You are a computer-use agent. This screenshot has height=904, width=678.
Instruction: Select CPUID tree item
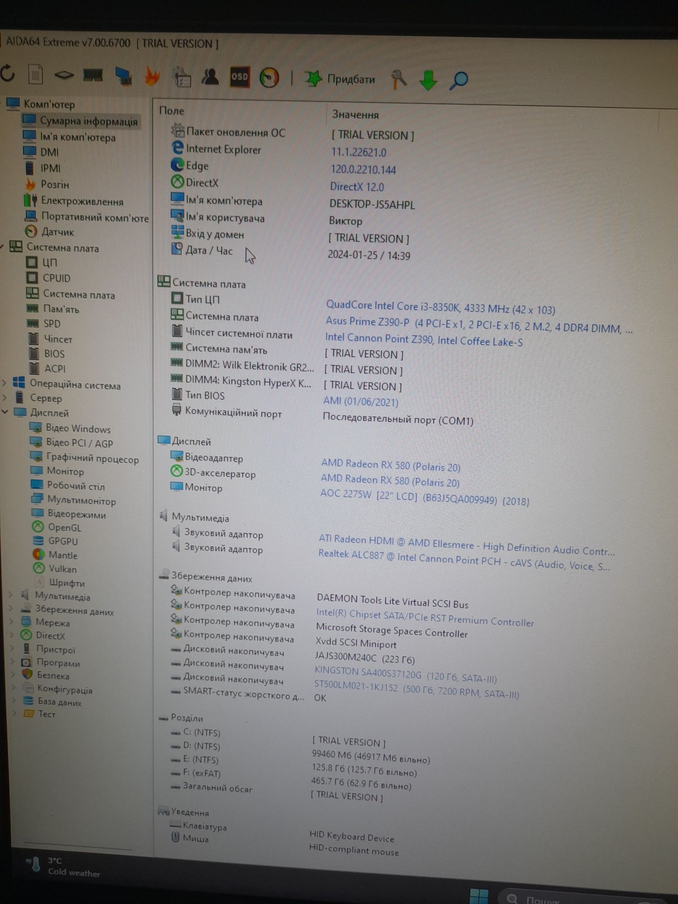[49, 278]
